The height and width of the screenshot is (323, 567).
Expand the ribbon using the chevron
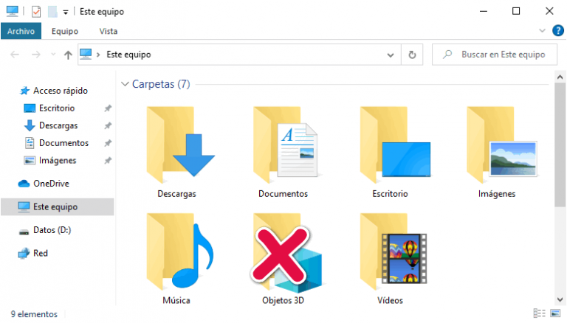pos(543,31)
